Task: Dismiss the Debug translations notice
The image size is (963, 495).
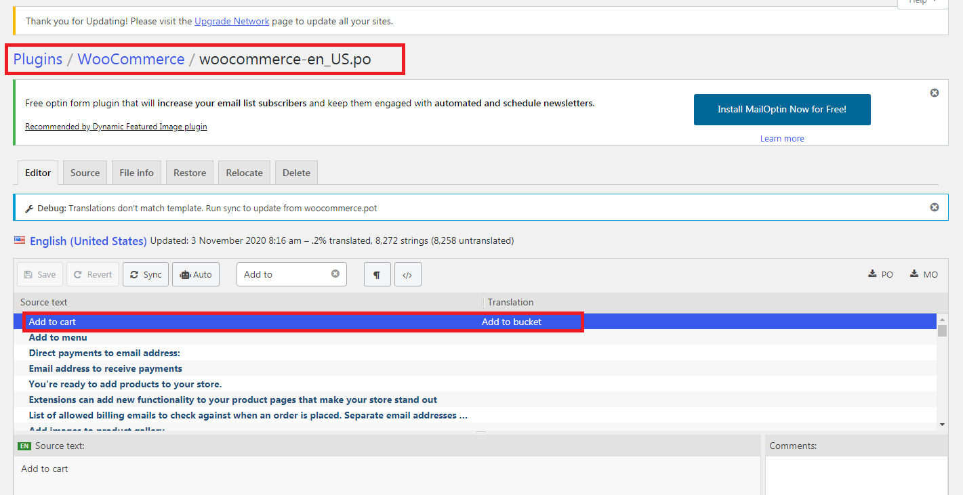Action: (935, 207)
